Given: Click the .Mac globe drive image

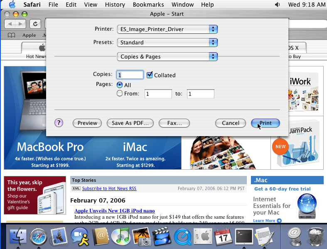Looking at the screenshot, I should (307, 206).
